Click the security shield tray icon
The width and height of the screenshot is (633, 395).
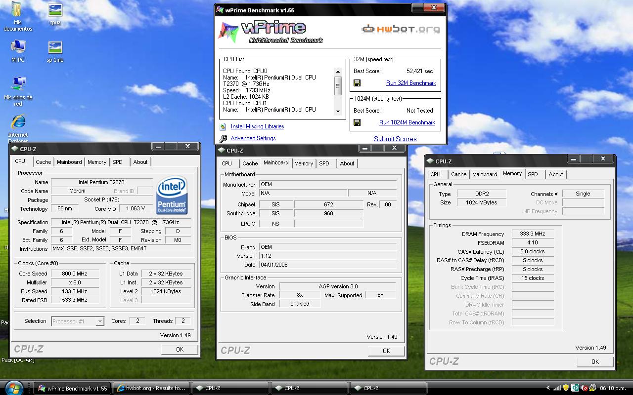coord(566,388)
